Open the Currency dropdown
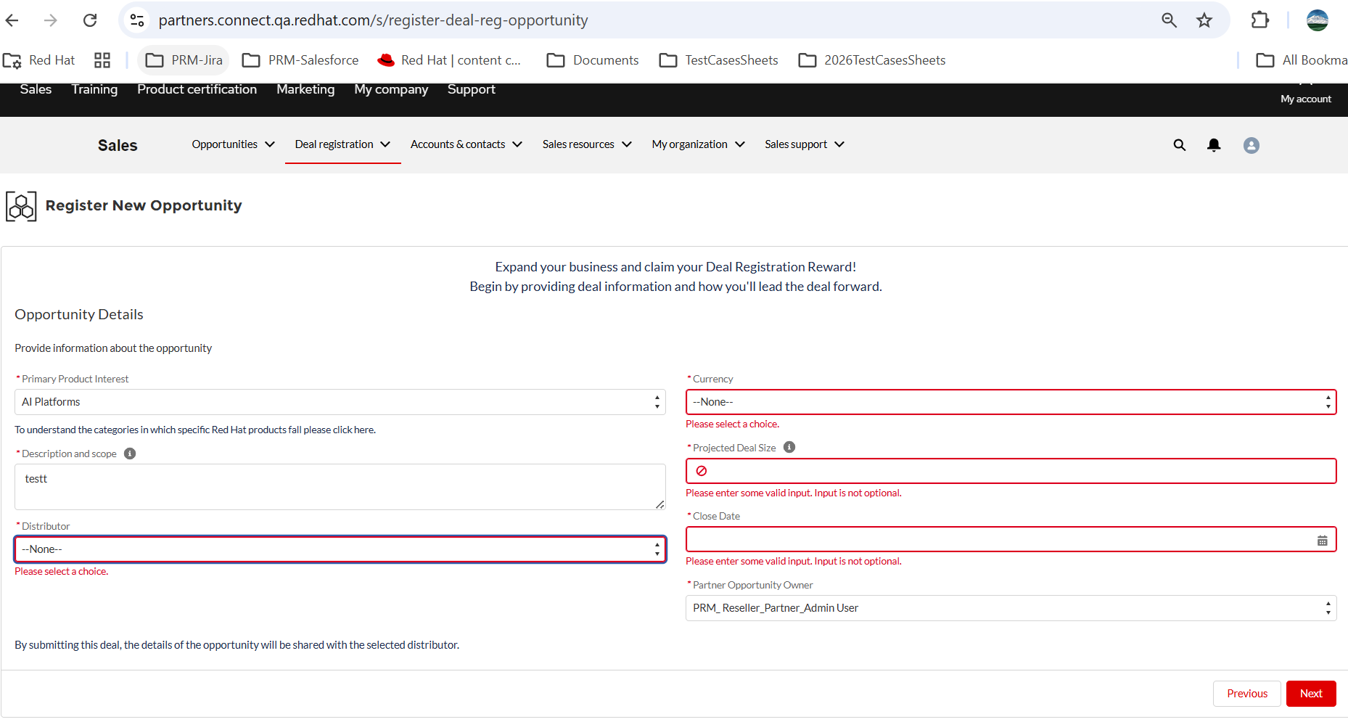 1011,402
